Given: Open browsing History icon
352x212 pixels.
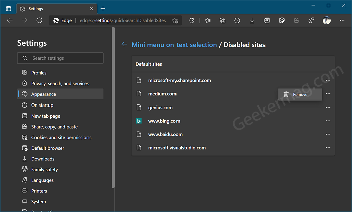Looking at the screenshot, I should coord(237,21).
